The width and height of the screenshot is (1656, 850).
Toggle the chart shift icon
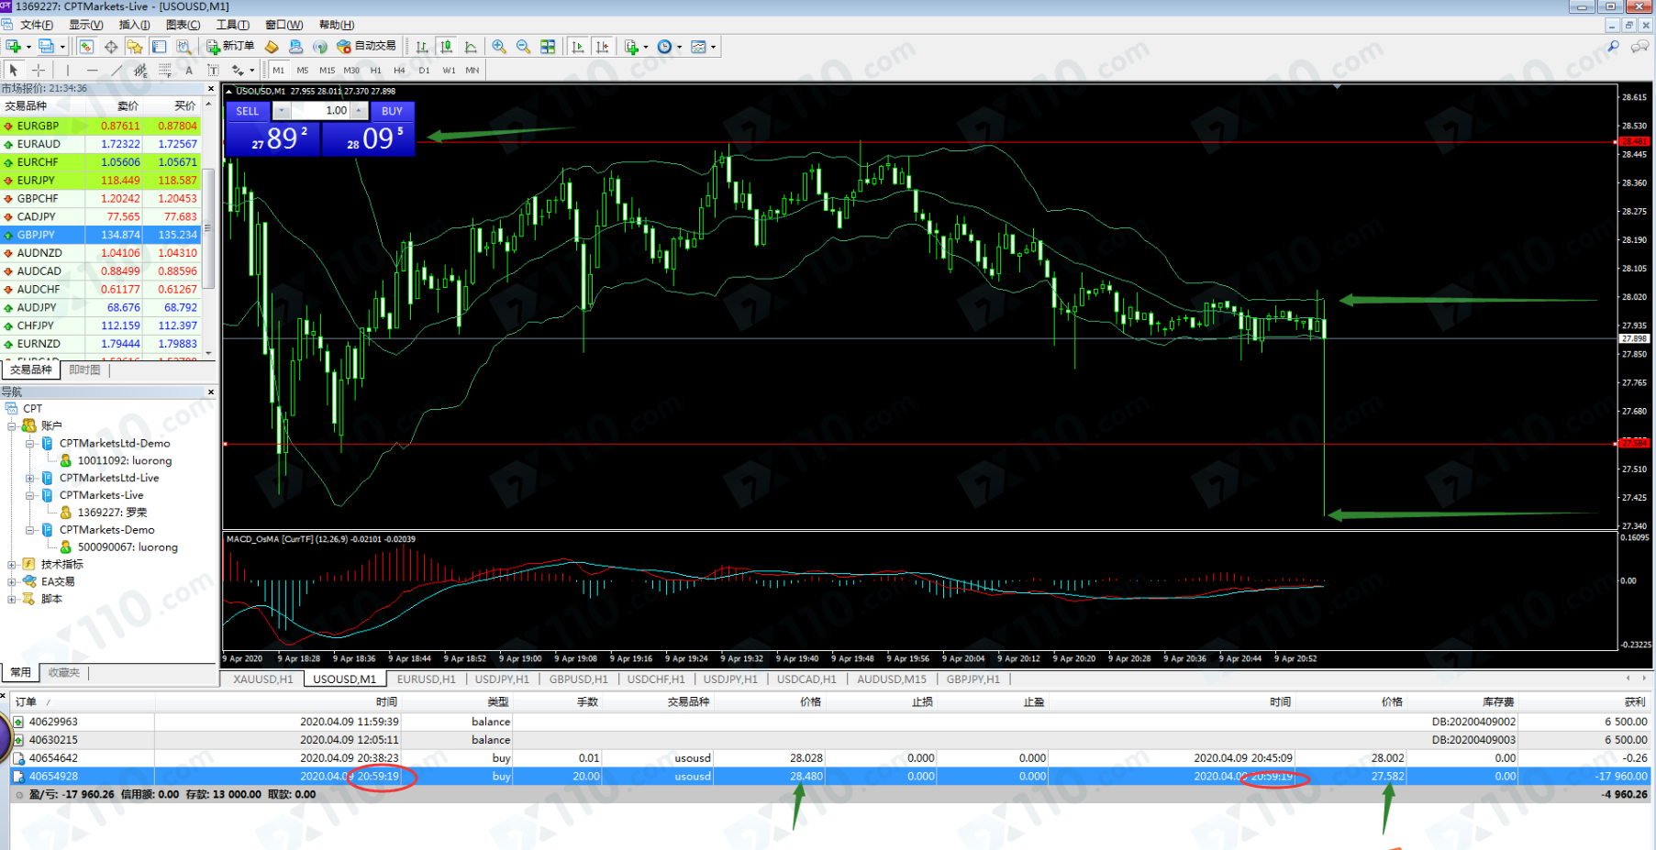click(x=602, y=46)
